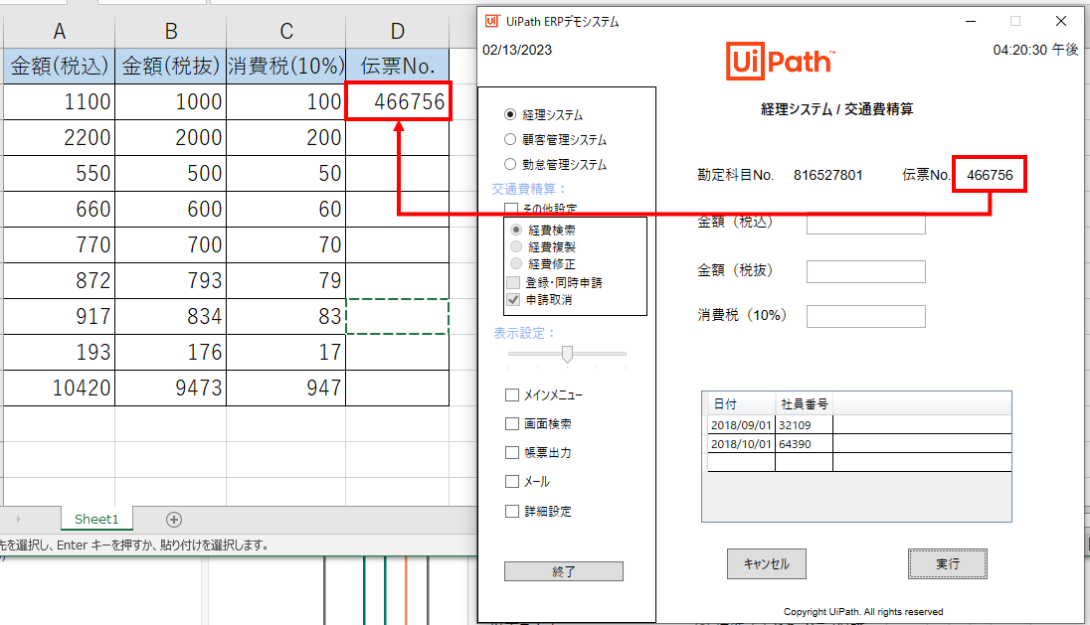Select Excel cell with value 872
This screenshot has width=1090, height=625.
pyautogui.click(x=59, y=280)
